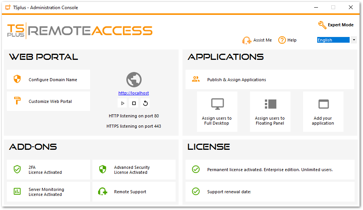Select Assign users to Floating Panel
The height and width of the screenshot is (210, 363).
click(270, 112)
